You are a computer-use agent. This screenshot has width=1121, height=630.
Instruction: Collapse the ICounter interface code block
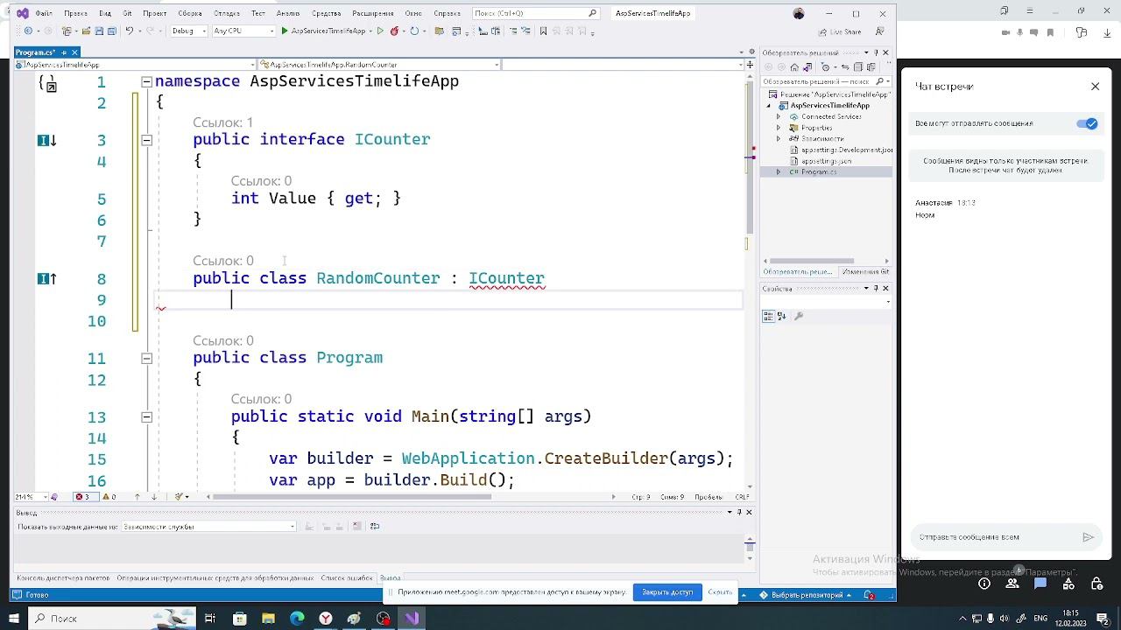pyautogui.click(x=146, y=140)
